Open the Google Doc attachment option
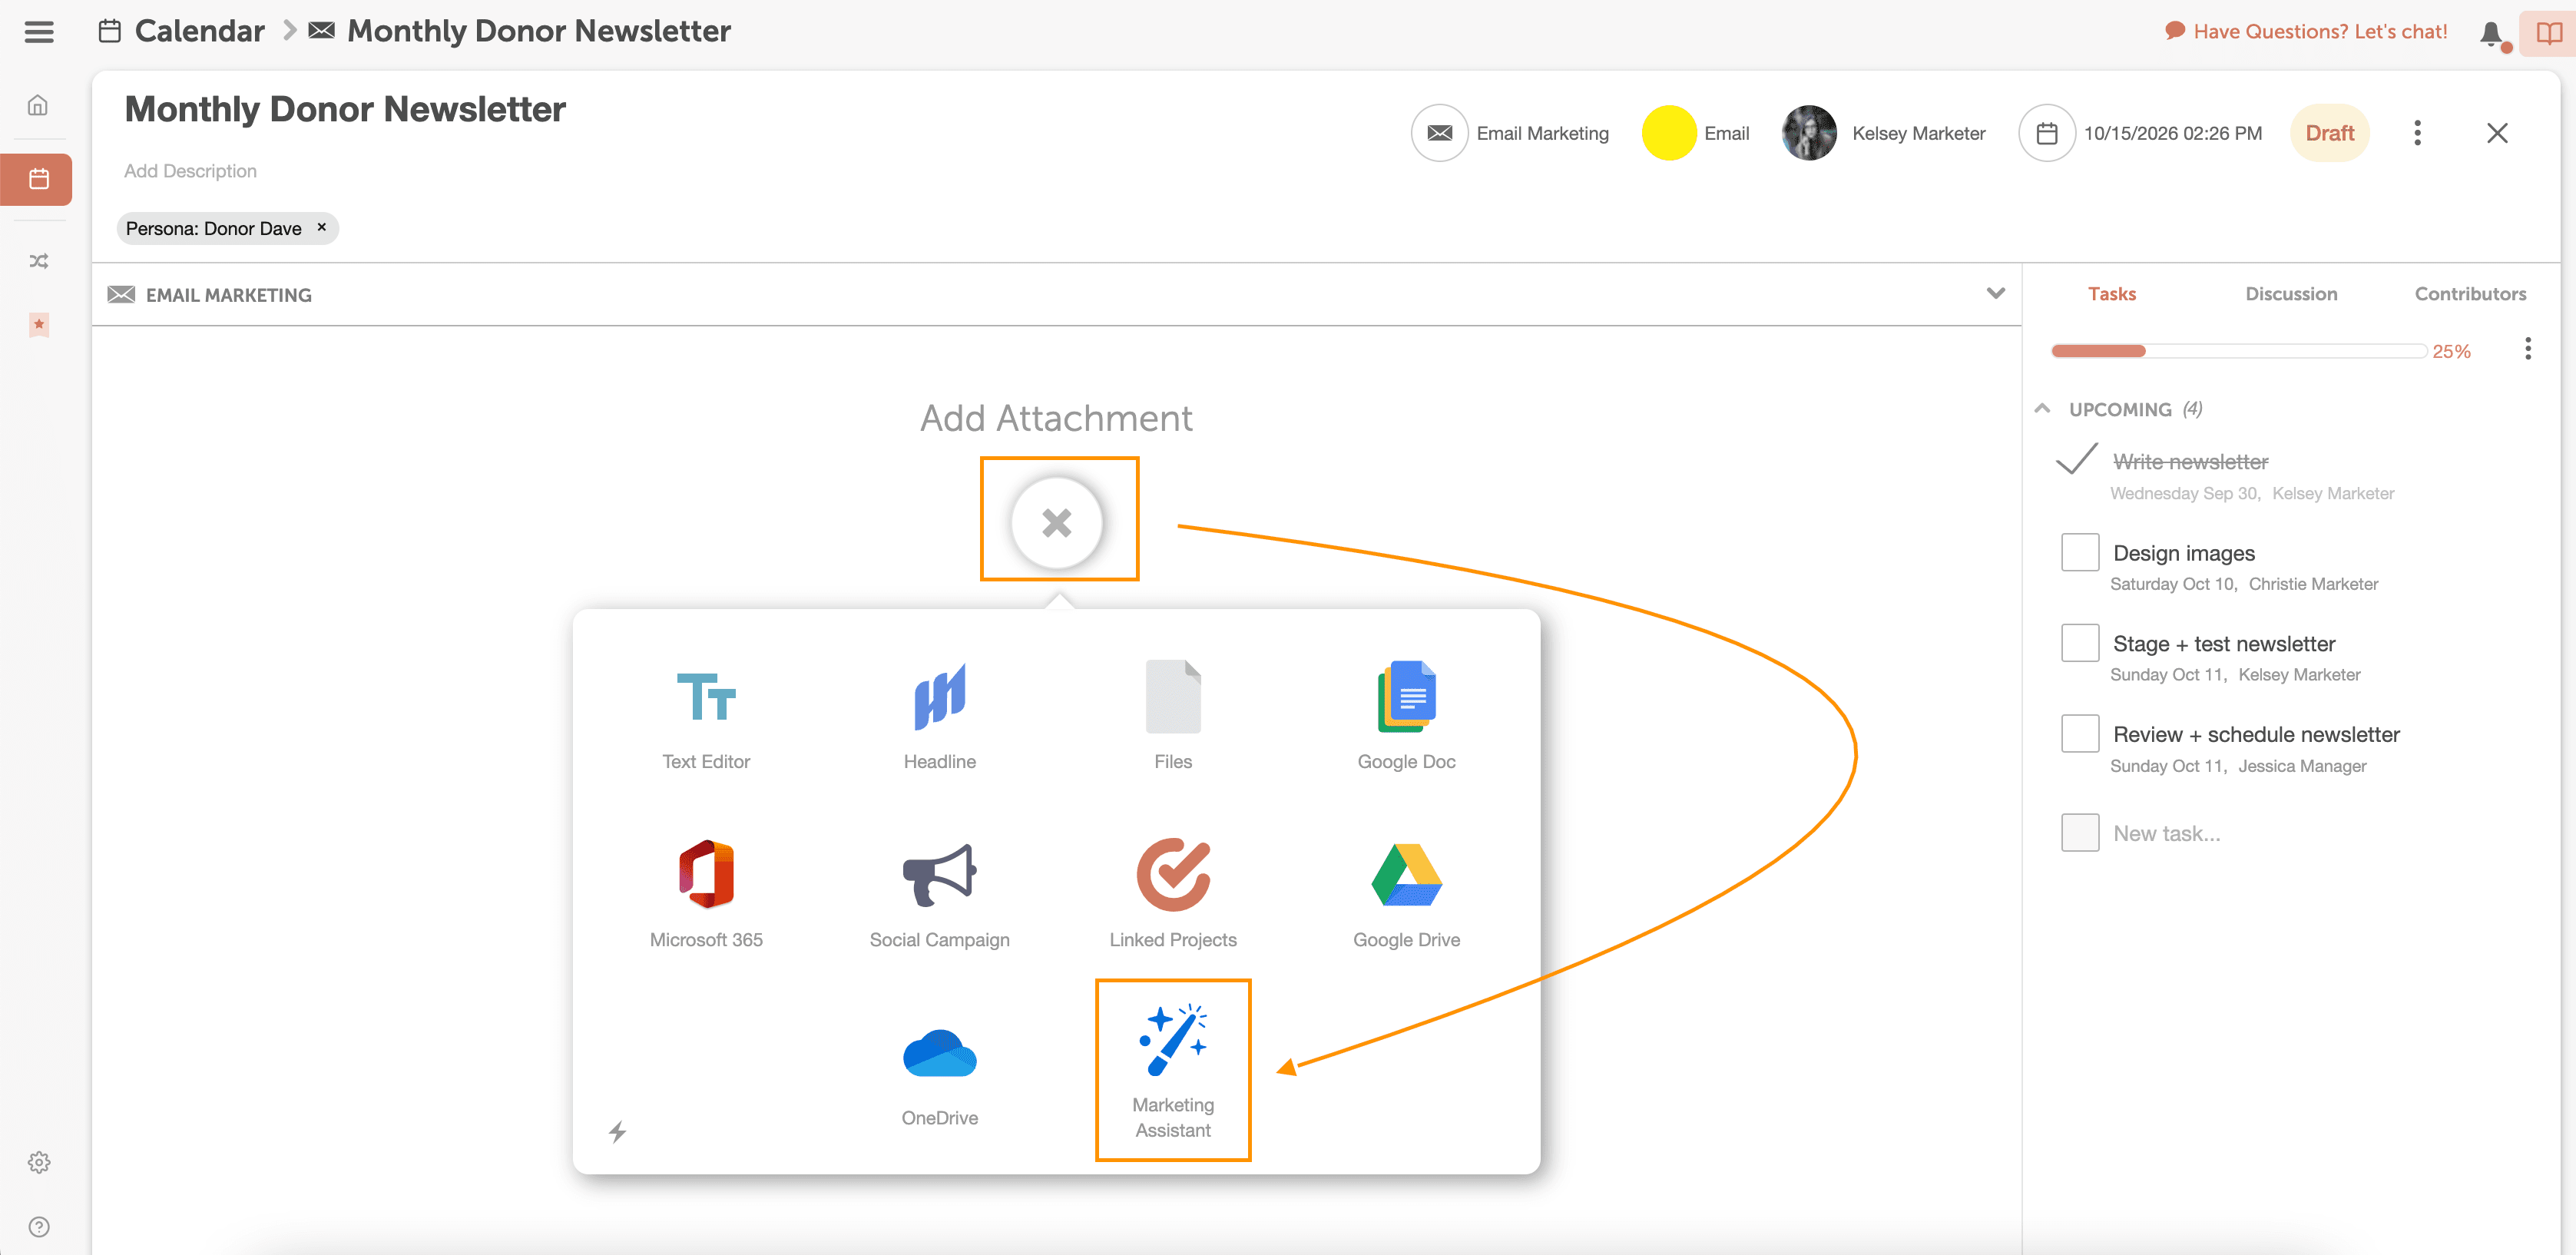The image size is (2576, 1255). coord(1406,697)
